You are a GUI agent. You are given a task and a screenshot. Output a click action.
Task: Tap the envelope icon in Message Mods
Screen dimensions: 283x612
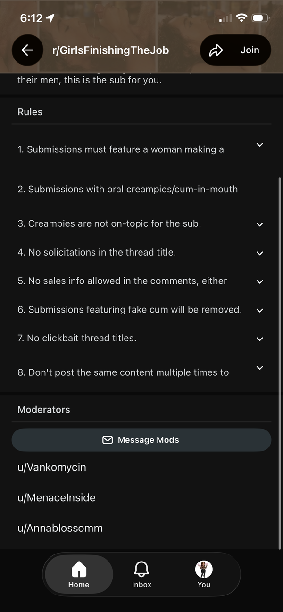point(108,440)
